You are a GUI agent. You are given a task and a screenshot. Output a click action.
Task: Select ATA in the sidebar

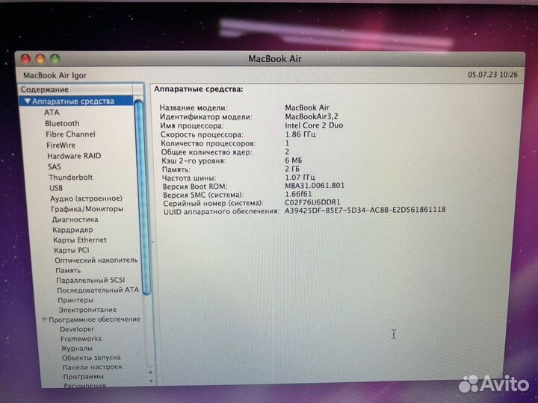tap(52, 113)
